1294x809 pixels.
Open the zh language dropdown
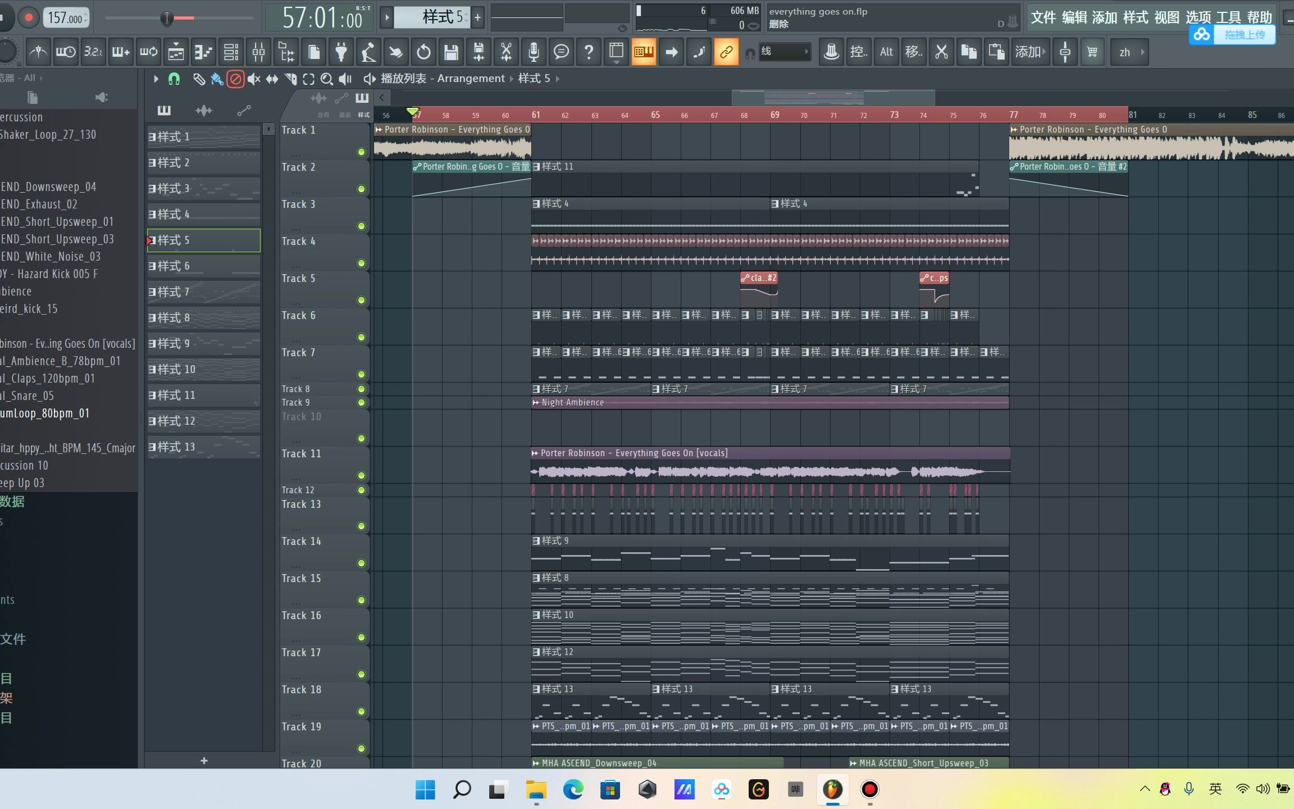(1130, 52)
